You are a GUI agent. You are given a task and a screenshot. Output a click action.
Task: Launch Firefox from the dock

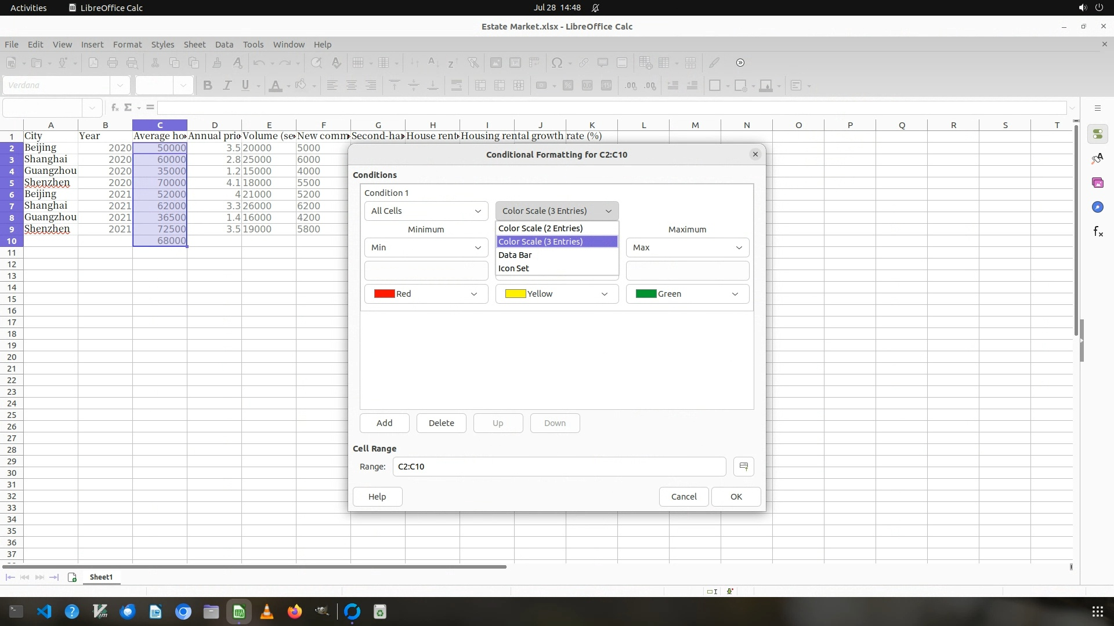coord(295,612)
